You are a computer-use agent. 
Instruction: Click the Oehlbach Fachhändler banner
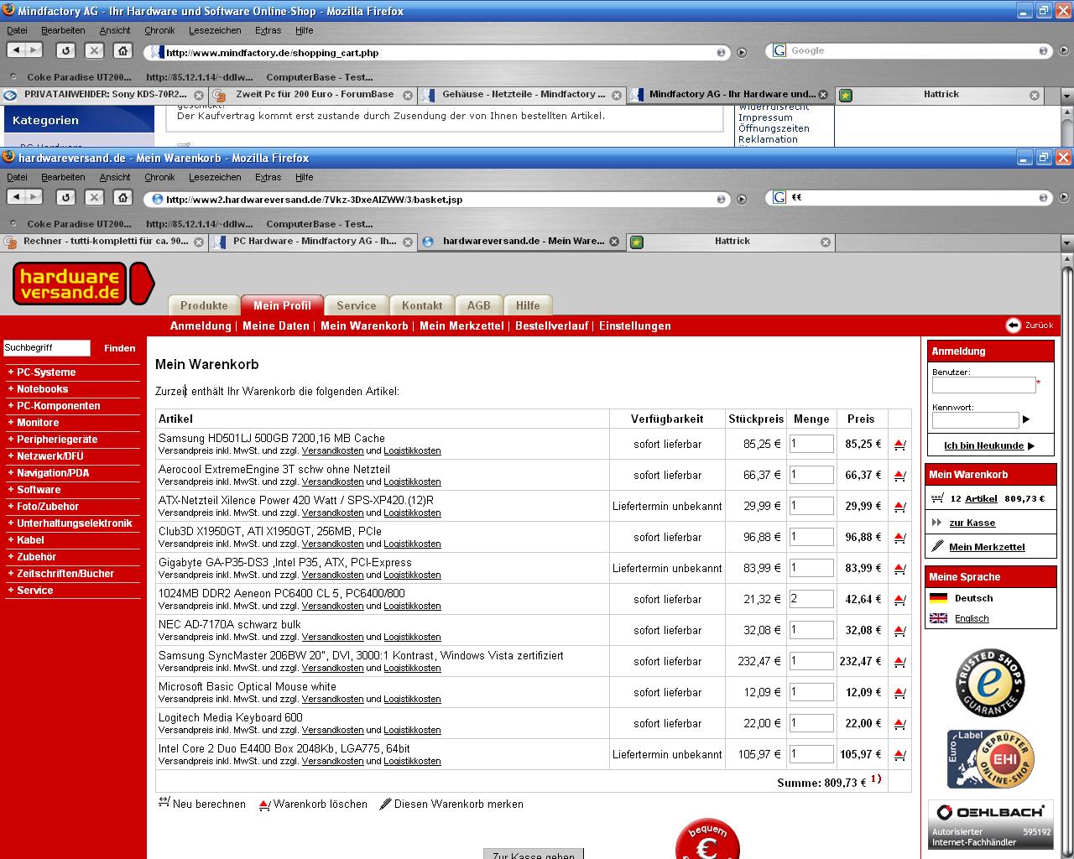(991, 825)
